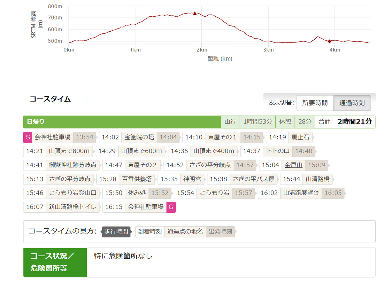Select the さぎの平バス停 waypoint
392x283 pixels.
tap(254, 179)
